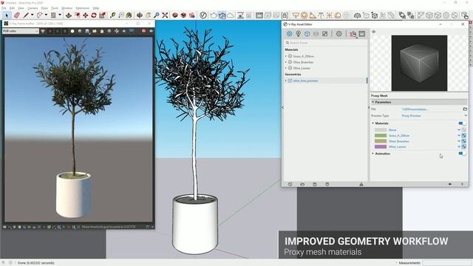Select the arrow Select tool
Screen dimensions: 473x266
coord(7,15)
